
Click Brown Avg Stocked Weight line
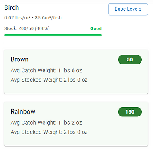tap(49, 80)
